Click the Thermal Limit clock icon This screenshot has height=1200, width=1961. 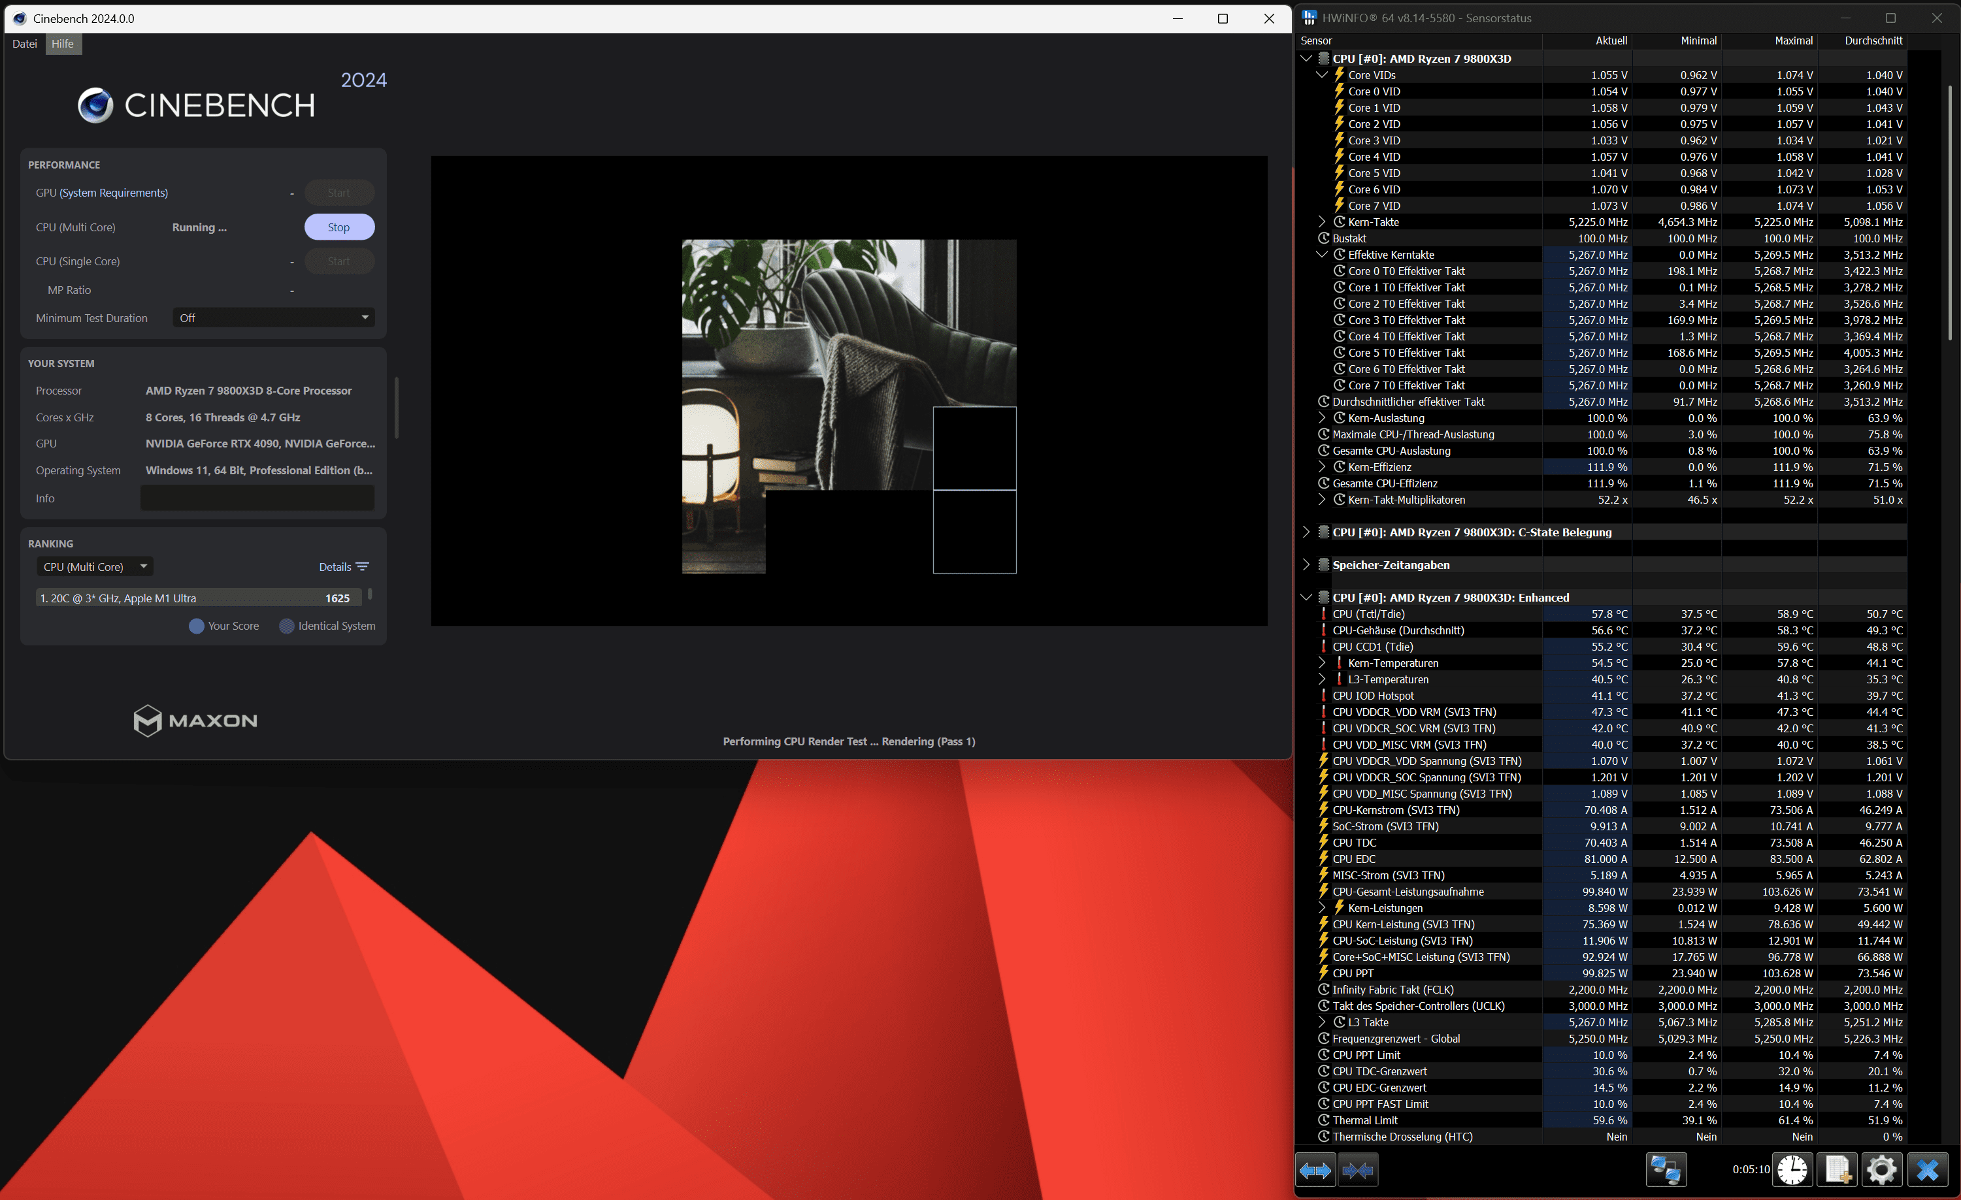pyautogui.click(x=1323, y=1120)
